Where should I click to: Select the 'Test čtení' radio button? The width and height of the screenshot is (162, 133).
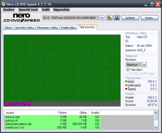[x=128, y=70]
